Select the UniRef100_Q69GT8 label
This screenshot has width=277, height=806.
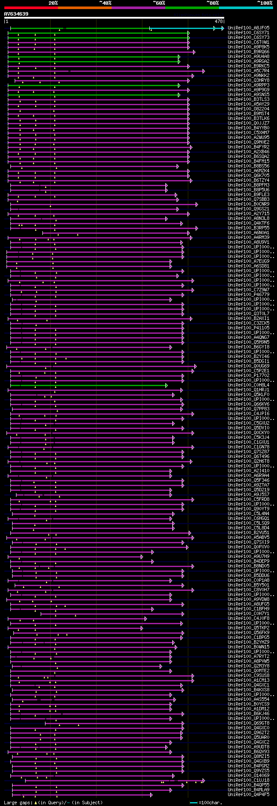pos(248,723)
